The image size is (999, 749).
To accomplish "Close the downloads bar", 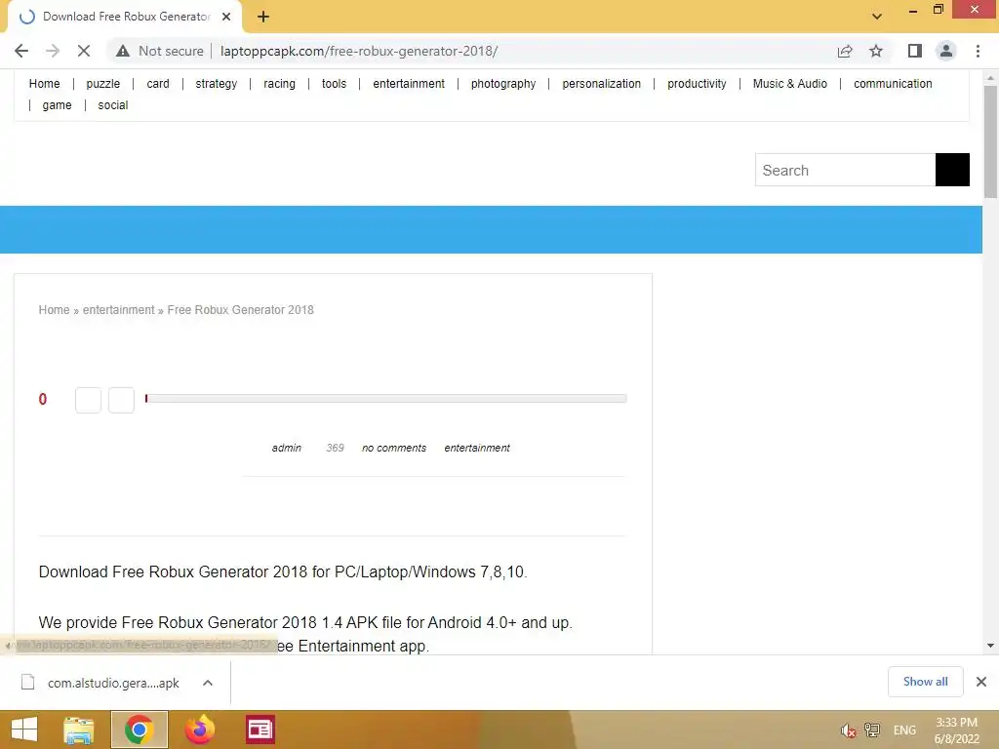I will point(981,682).
